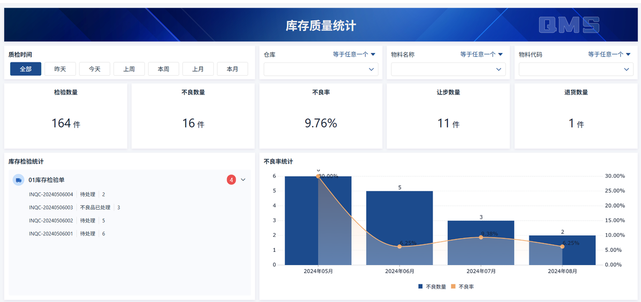
Task: Click the 检验数量 card value 164 件
Action: coord(66,123)
